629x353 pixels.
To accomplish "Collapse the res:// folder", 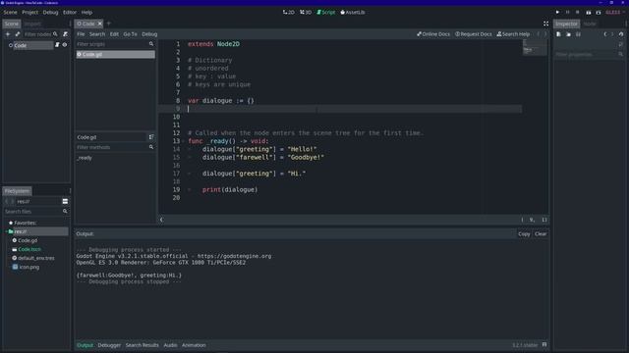I will pyautogui.click(x=7, y=231).
